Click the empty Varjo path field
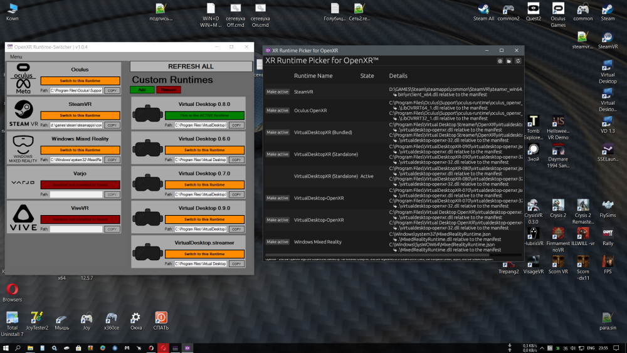The width and height of the screenshot is (627, 353). [76, 195]
